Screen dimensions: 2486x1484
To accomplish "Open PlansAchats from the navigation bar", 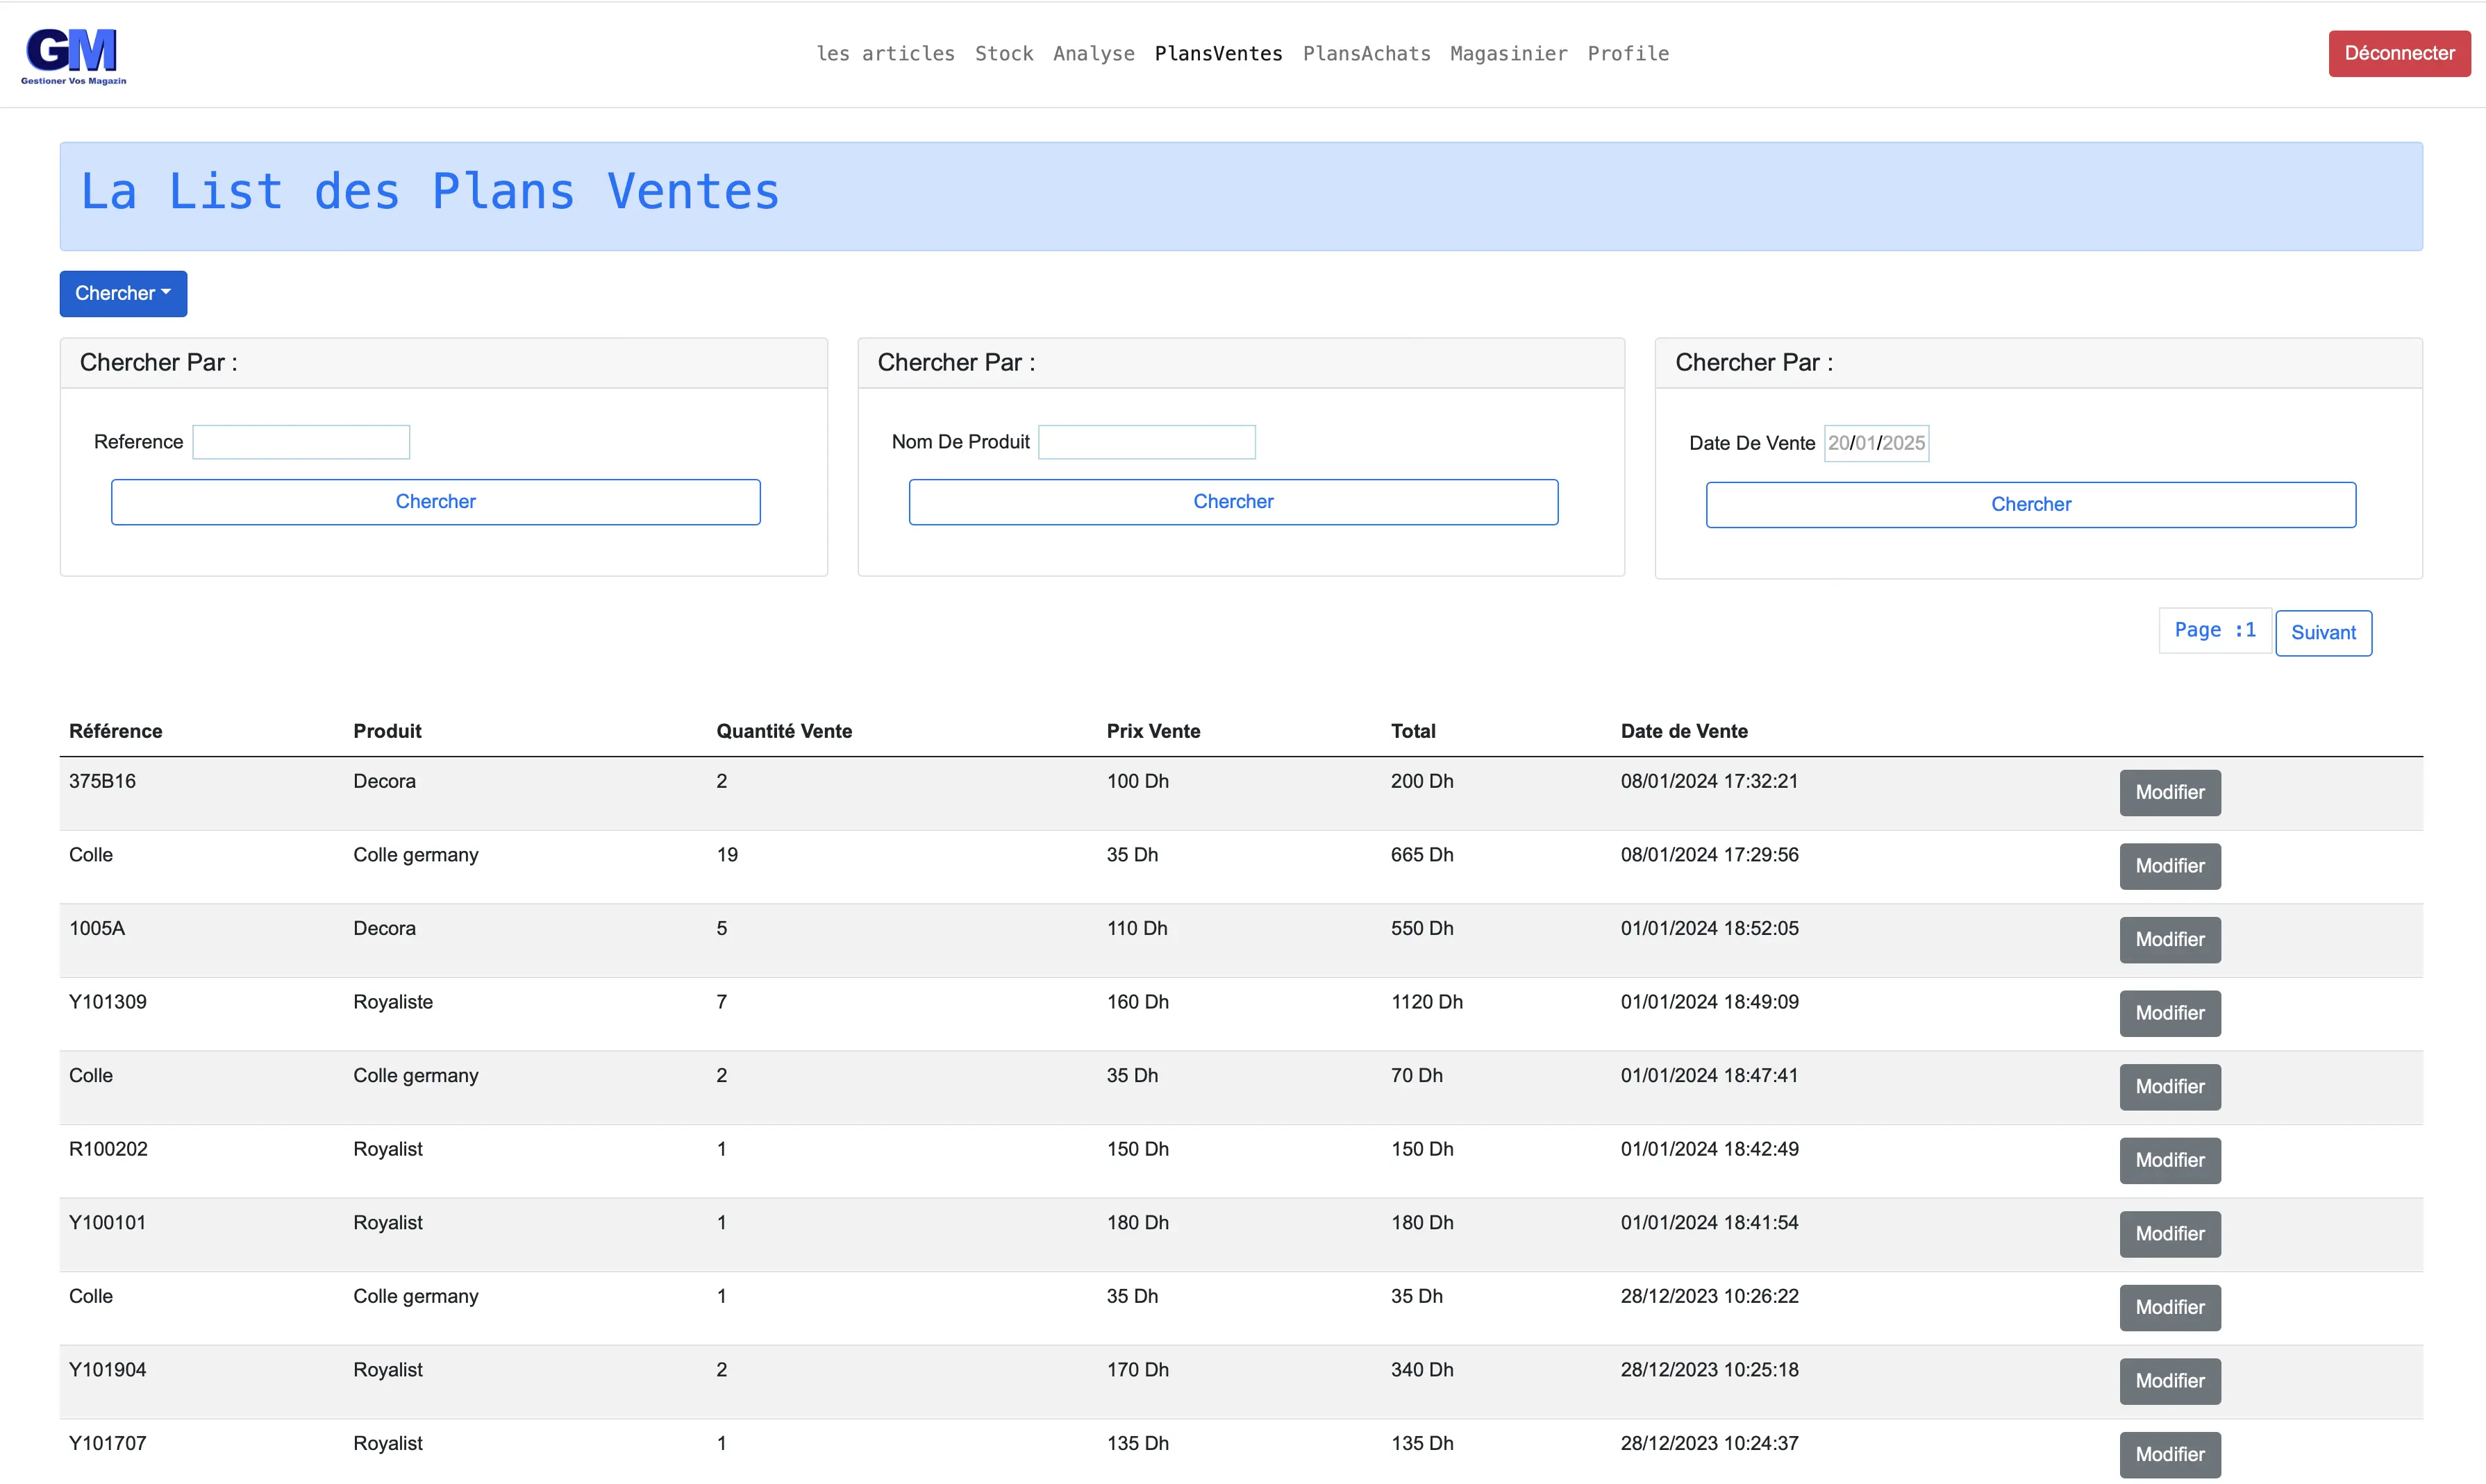I will pyautogui.click(x=1367, y=54).
